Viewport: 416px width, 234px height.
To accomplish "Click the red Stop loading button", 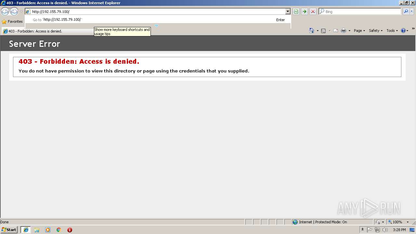I will coord(313,11).
